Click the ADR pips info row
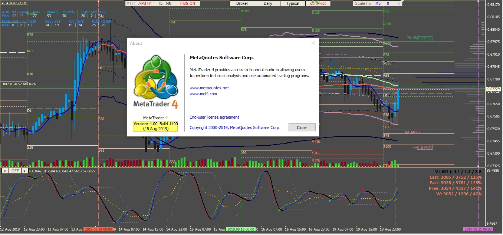The image size is (503, 235). 55,16
